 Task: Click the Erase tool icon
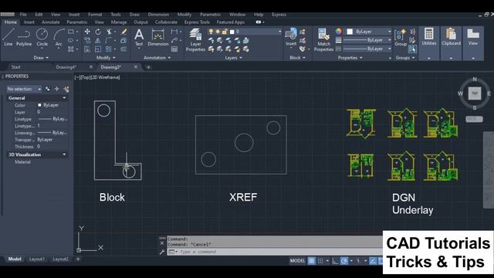123,32
